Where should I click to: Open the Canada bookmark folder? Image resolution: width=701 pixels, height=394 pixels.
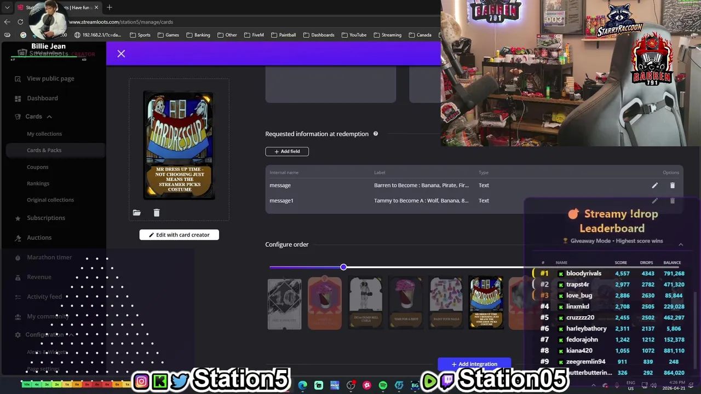coord(420,35)
